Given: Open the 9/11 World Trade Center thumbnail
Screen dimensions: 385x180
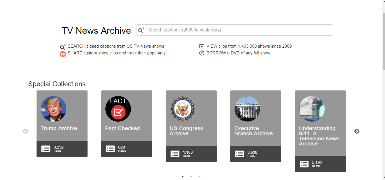Looking at the screenshot, I should point(312,109).
